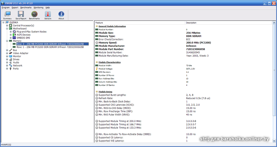Click the Video Adapter card icon
The height and width of the screenshot is (147, 277).
click(x=11, y=53)
